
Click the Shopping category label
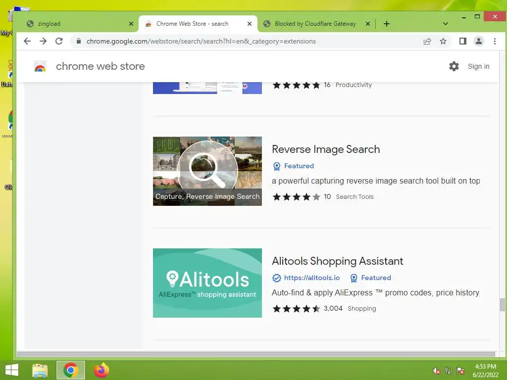(361, 309)
